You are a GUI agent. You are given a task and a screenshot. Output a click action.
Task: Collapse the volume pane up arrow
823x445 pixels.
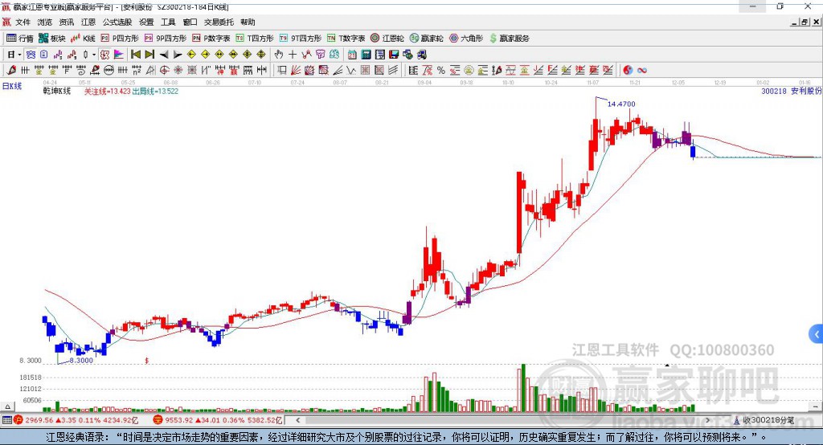click(x=7, y=406)
